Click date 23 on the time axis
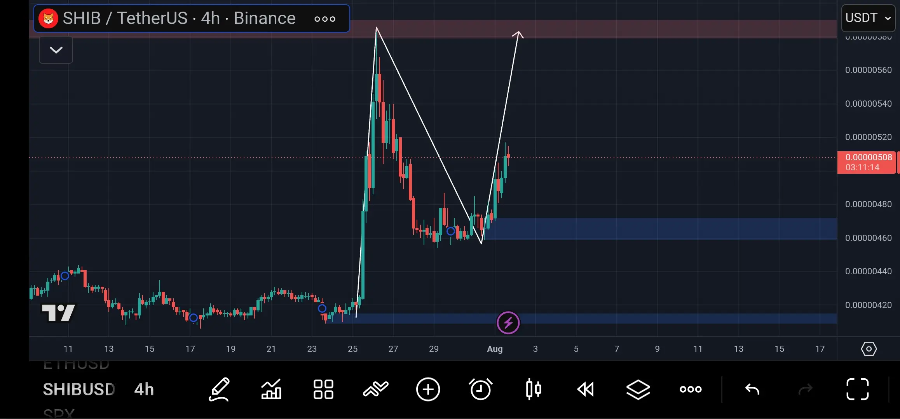The height and width of the screenshot is (419, 900). coord(312,349)
